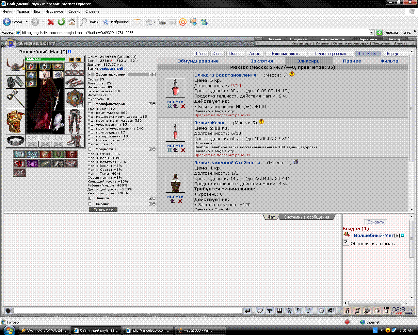Click the Подсказка button
418x335 pixels.
[x=368, y=54]
